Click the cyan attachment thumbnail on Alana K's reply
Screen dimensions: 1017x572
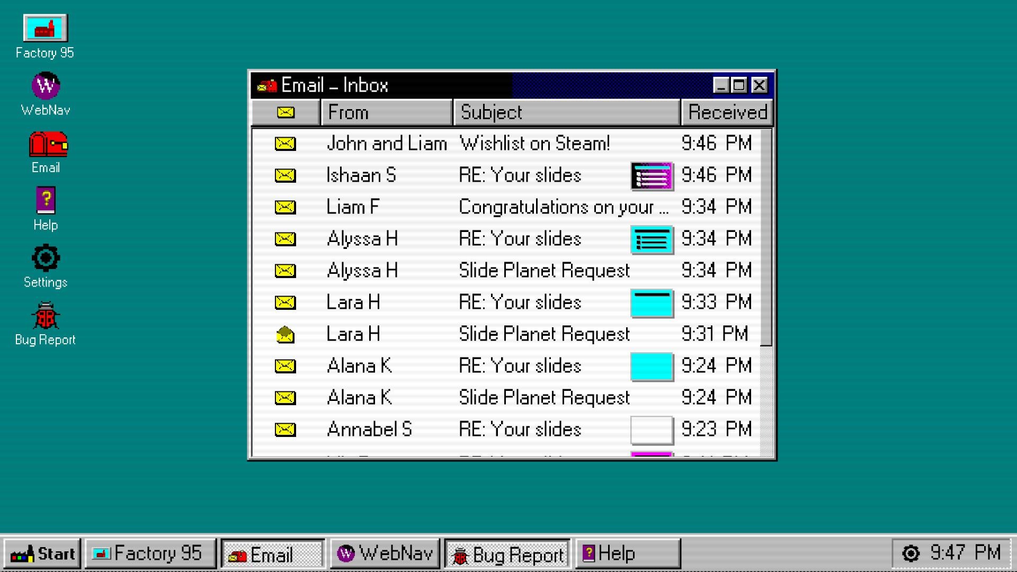(651, 366)
